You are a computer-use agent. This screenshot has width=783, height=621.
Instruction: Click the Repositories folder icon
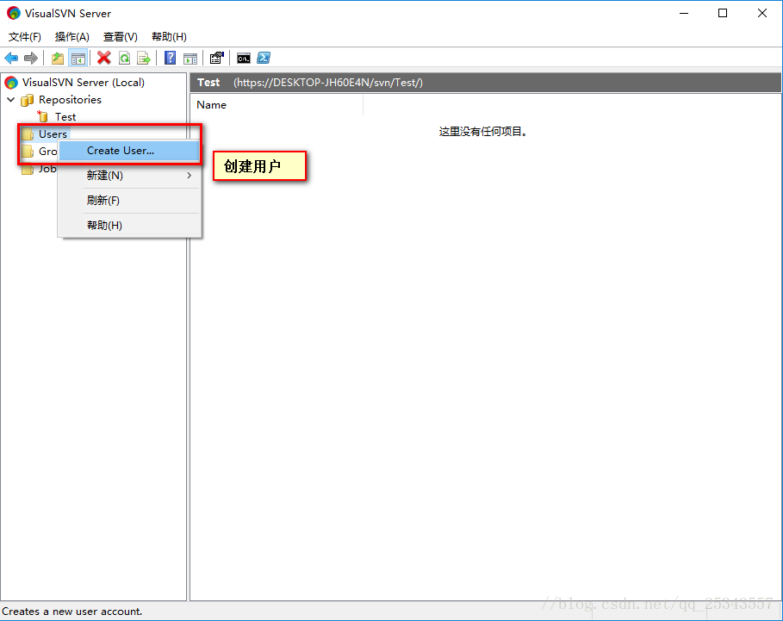point(27,100)
